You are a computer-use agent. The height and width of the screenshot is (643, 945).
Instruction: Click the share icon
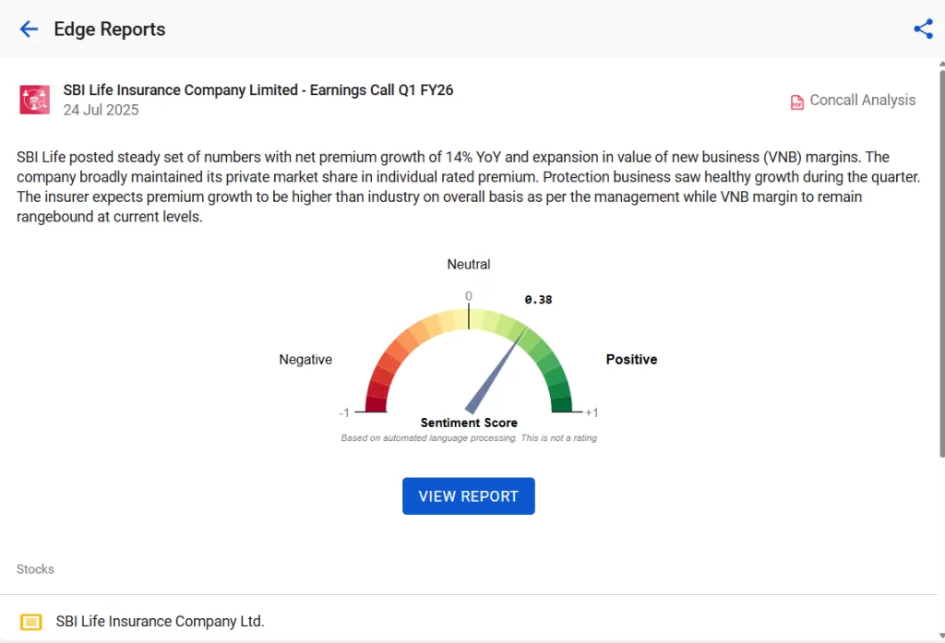pos(923,30)
